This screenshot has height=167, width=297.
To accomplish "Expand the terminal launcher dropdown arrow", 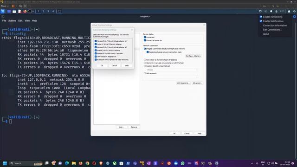I will (33, 11).
